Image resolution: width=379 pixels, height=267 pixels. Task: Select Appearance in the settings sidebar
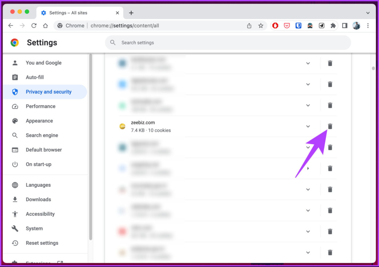pos(39,121)
